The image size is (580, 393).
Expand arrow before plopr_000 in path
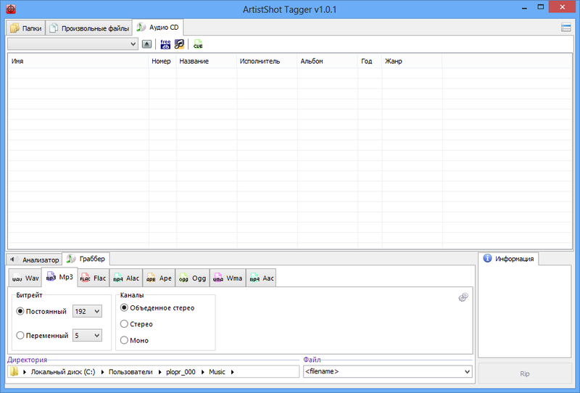159,372
